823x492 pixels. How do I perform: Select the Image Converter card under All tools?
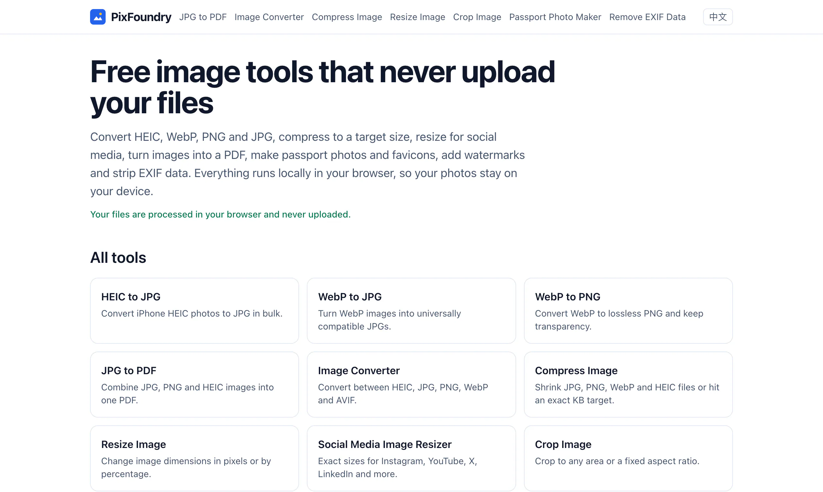click(411, 385)
